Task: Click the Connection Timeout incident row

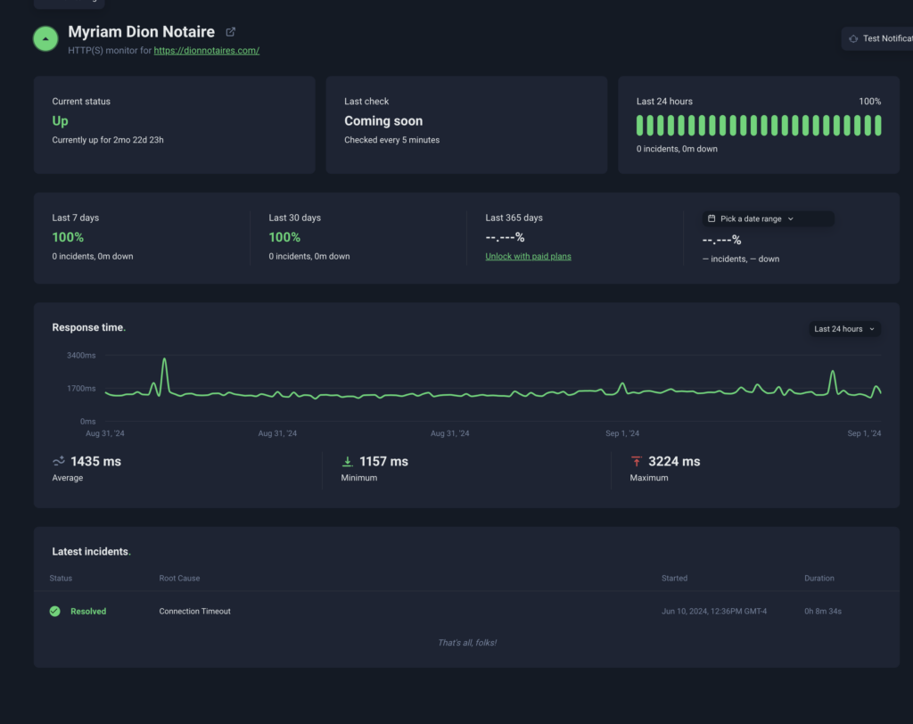Action: coord(194,612)
